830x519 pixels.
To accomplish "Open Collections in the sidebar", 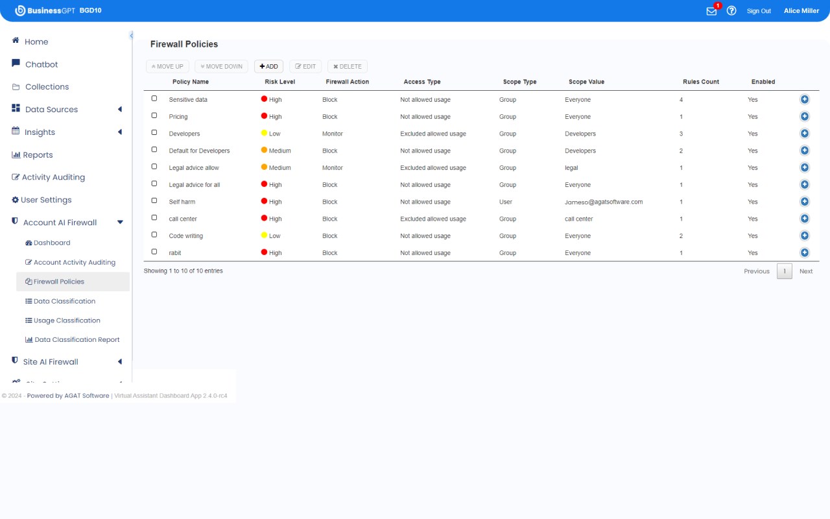I will coord(40,87).
